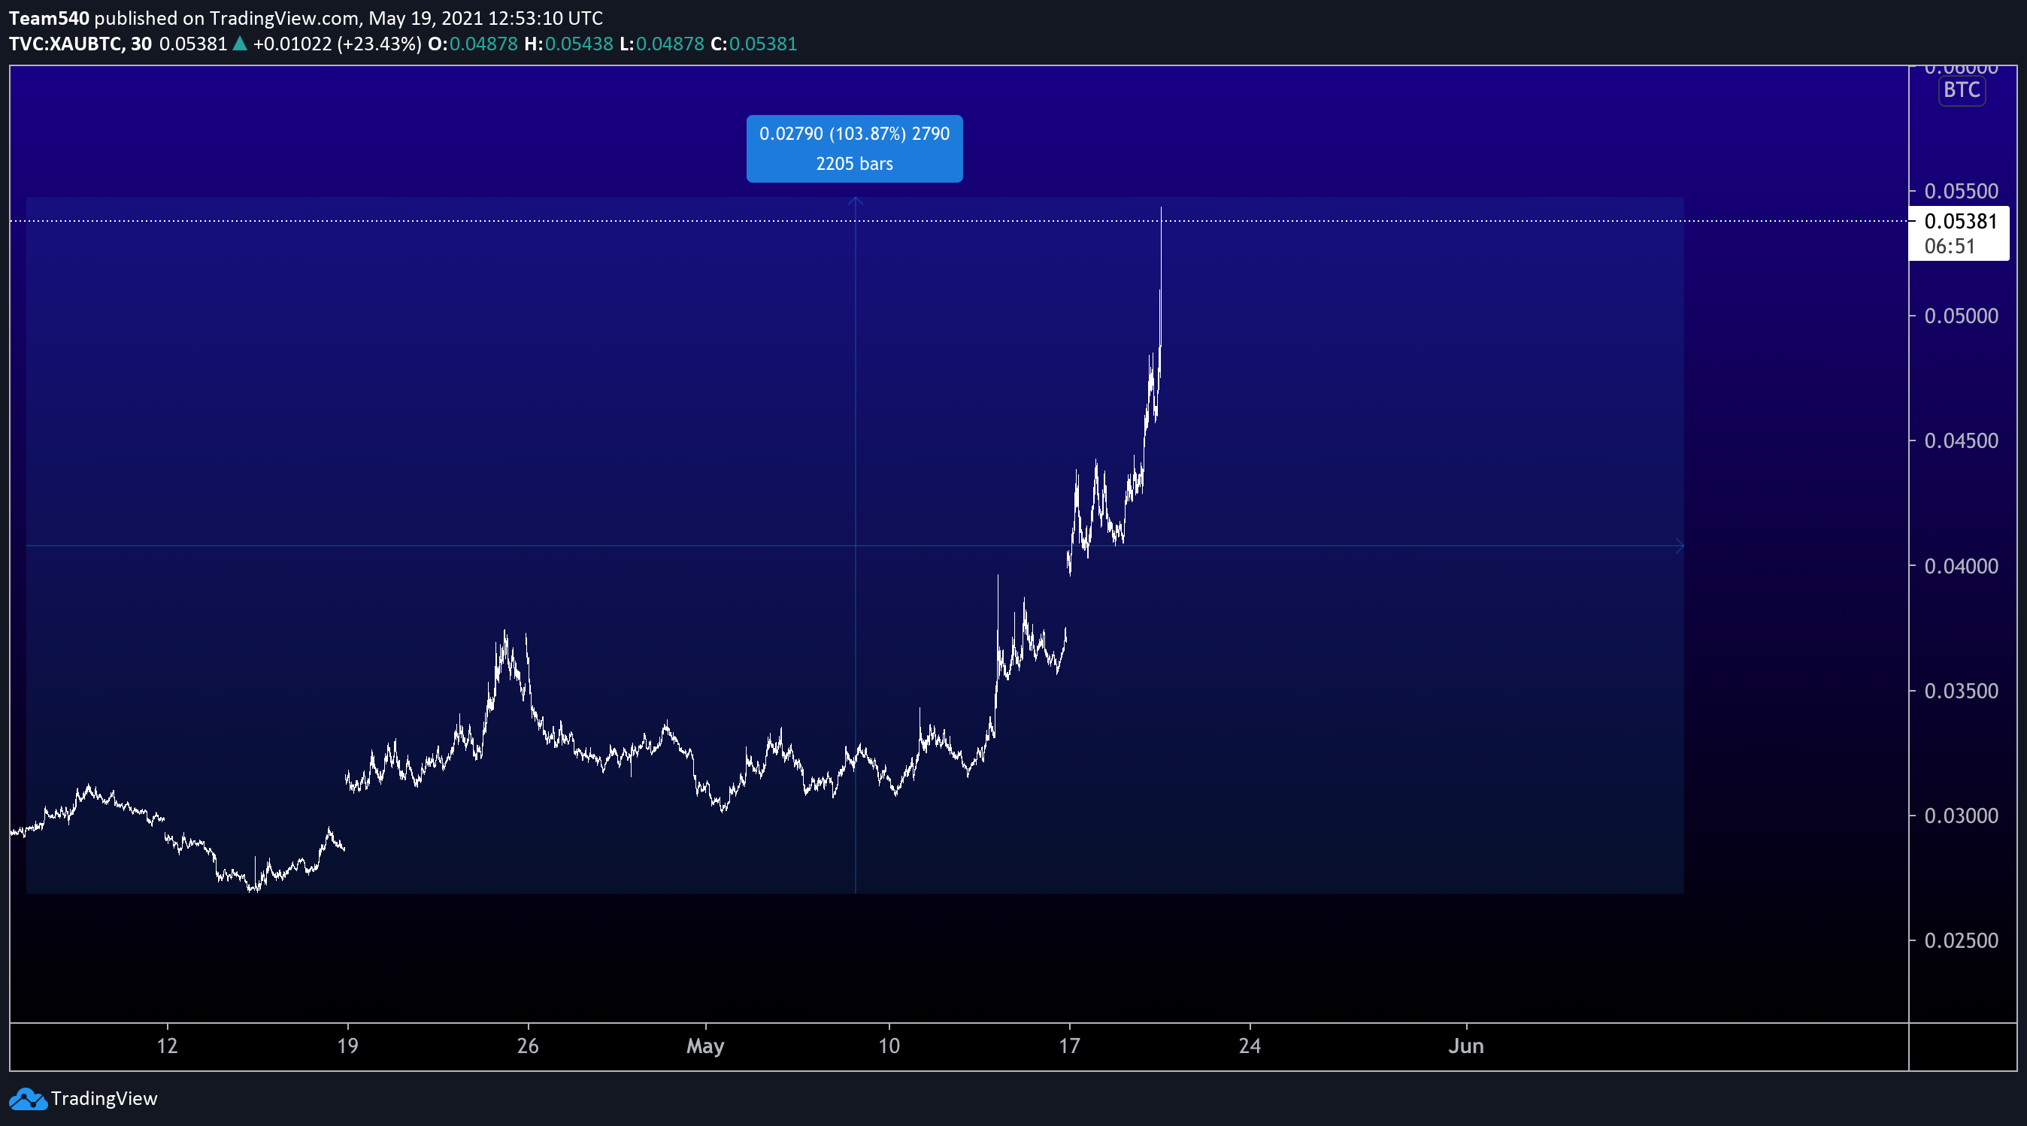
Task: Click the 10 date label on the time axis
Action: [x=889, y=1046]
